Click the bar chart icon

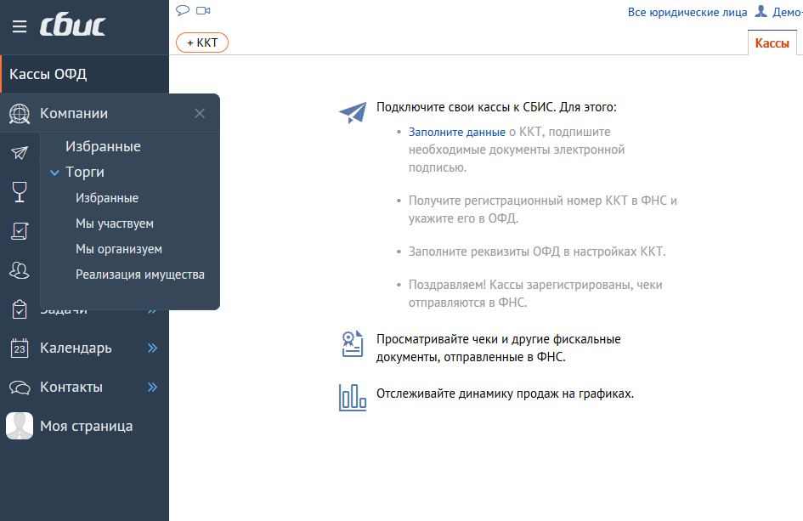pos(353,398)
